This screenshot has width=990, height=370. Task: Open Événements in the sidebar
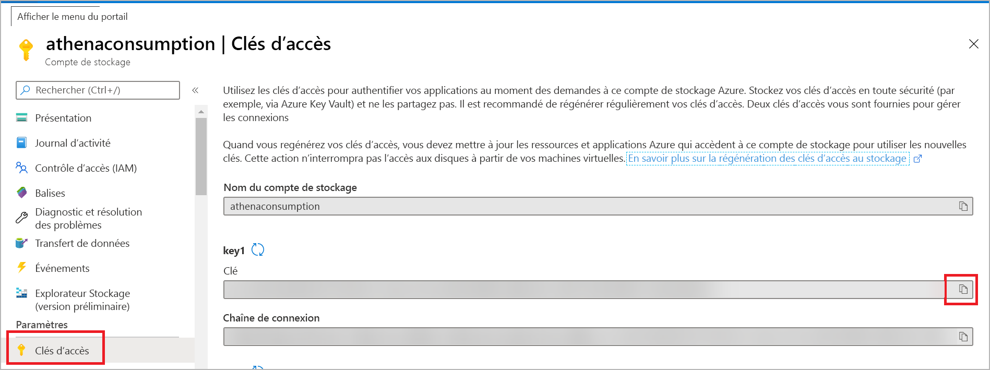coord(62,268)
